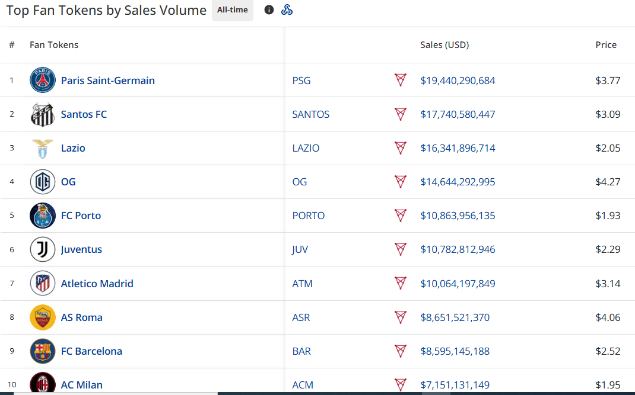Click the Chiliz icon in Atletico Madrid row

(401, 282)
